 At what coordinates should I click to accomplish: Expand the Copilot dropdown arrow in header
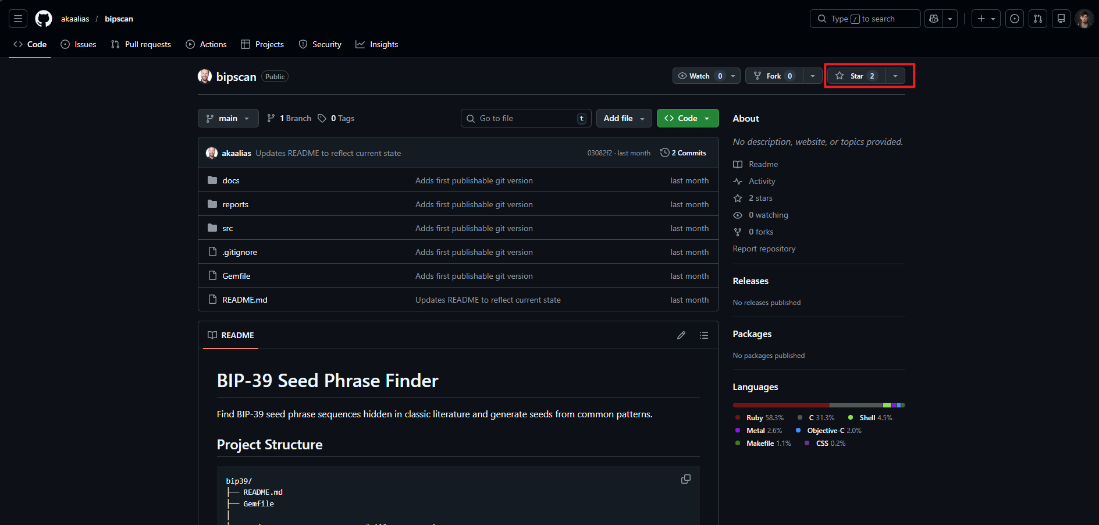pyautogui.click(x=950, y=19)
